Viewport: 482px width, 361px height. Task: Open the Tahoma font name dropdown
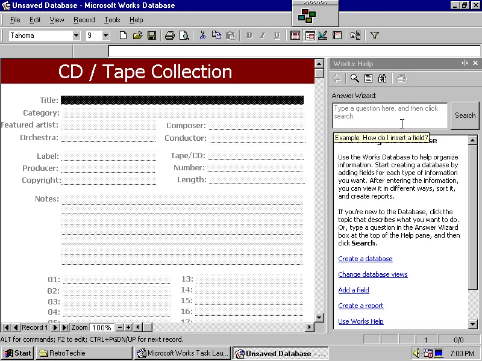75,35
